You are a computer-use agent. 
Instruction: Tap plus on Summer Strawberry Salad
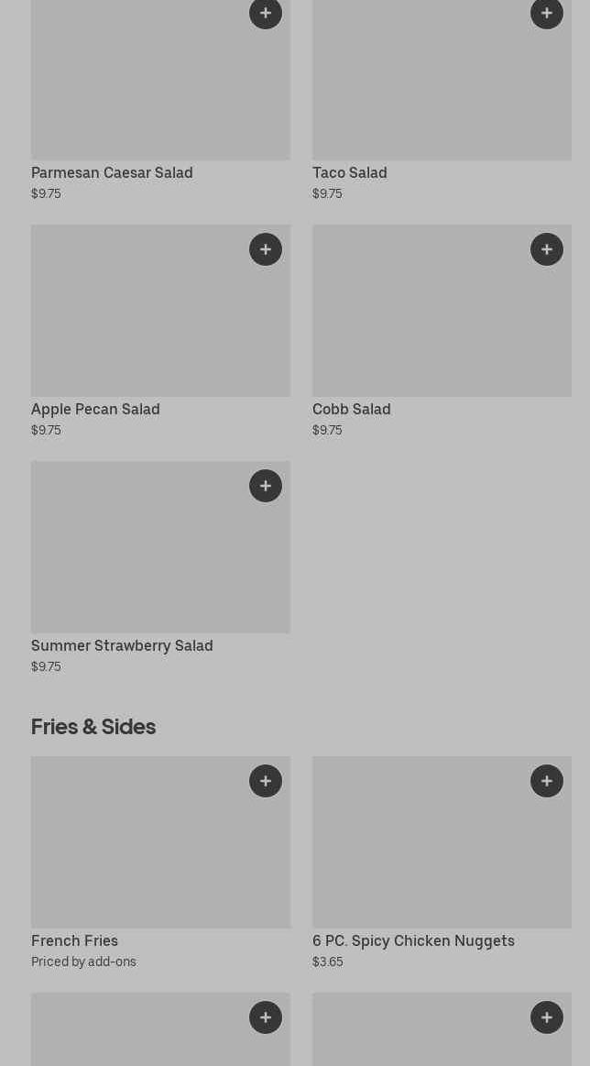[x=266, y=486]
